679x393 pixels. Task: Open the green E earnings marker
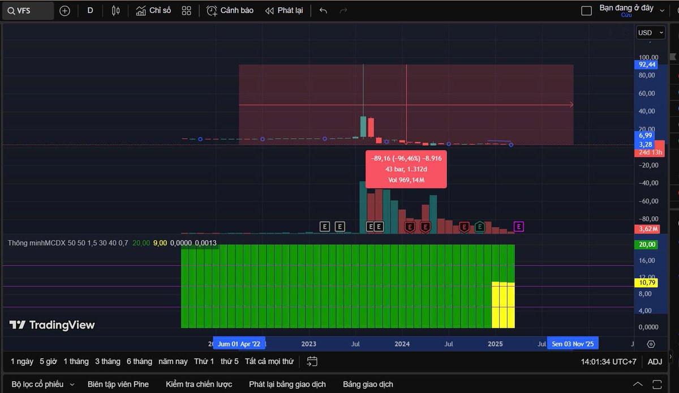pos(480,227)
